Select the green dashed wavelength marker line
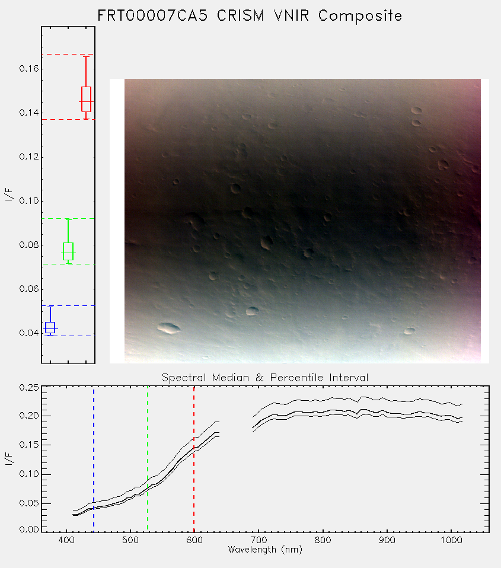The height and width of the screenshot is (568, 501). pyautogui.click(x=148, y=459)
